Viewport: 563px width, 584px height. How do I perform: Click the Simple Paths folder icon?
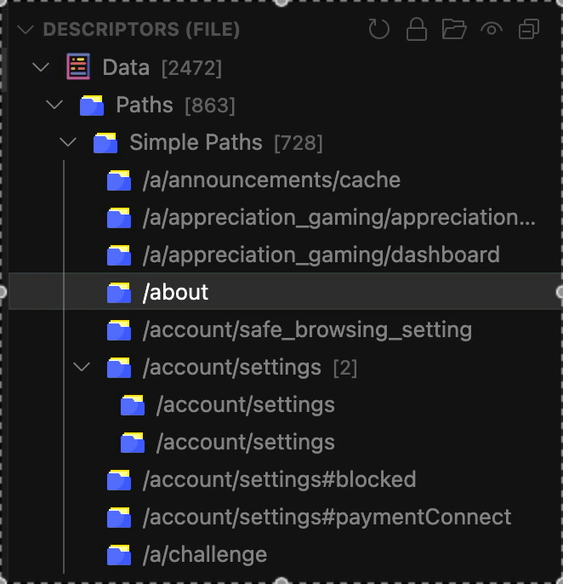pyautogui.click(x=105, y=143)
